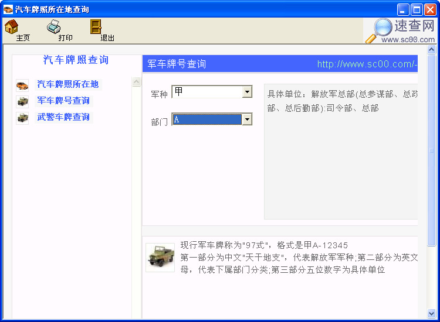This screenshot has height=322, width=440.
Task: Click the 汽车牌照查询 heading text
Action: pos(76,60)
